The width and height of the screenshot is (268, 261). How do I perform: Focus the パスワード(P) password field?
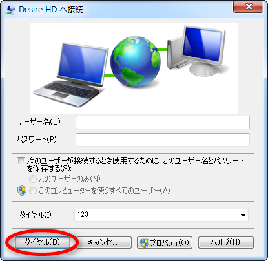163,140
